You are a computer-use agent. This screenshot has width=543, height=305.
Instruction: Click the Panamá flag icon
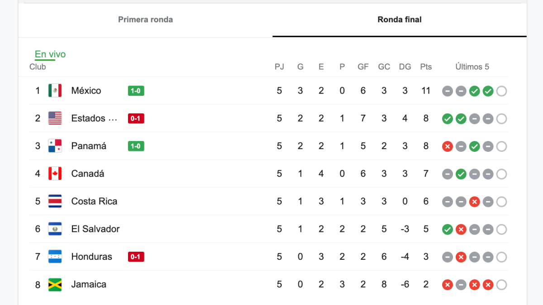click(55, 146)
